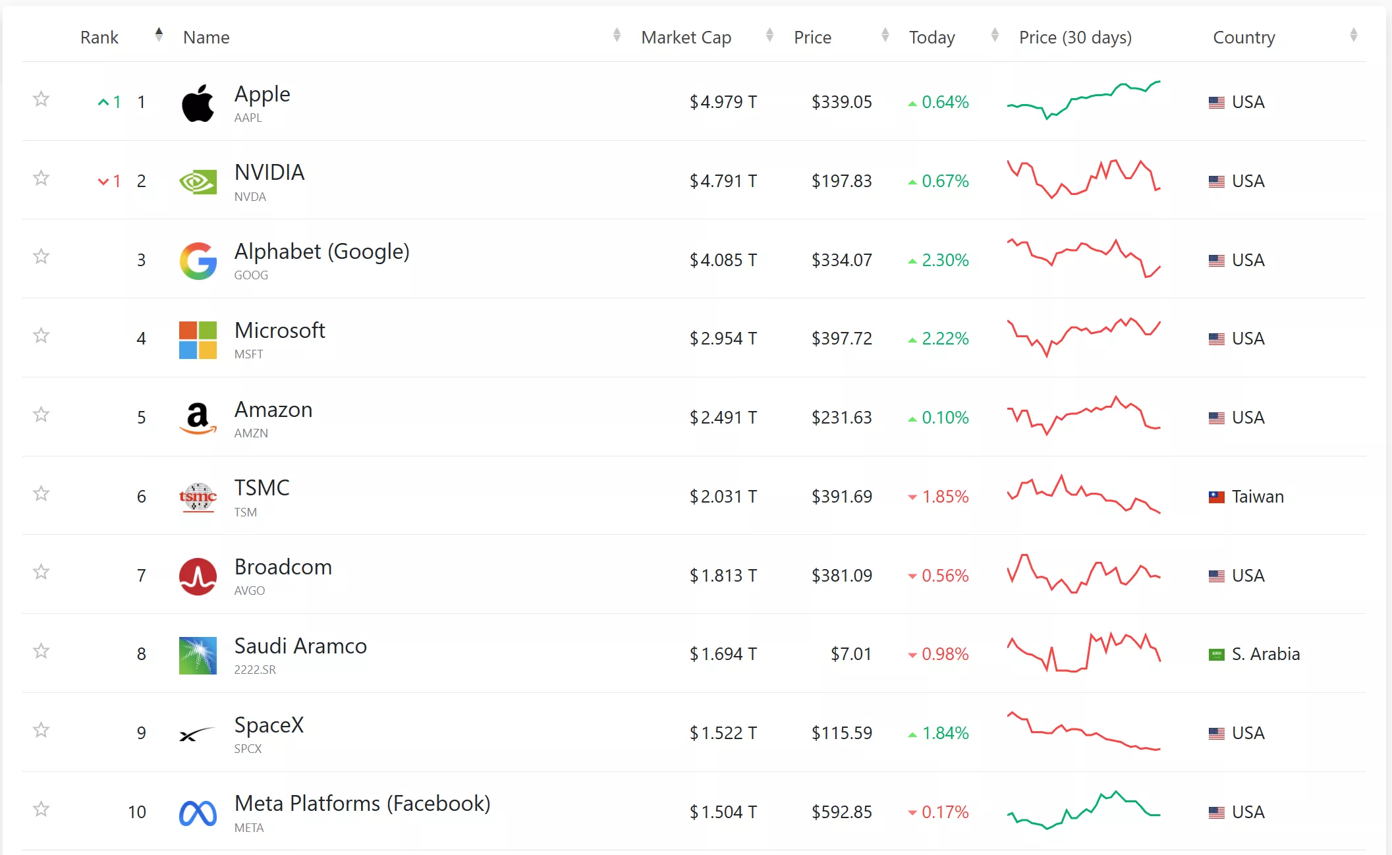
Task: Click the USA flag in Microsoft row
Action: tap(1217, 339)
